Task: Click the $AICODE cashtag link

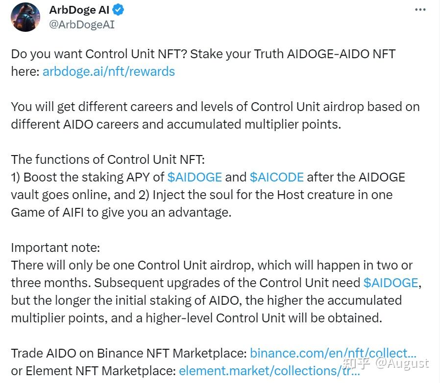Action: coord(277,177)
